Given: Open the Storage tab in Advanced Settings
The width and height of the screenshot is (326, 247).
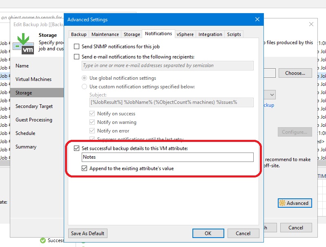Looking at the screenshot, I should [132, 34].
